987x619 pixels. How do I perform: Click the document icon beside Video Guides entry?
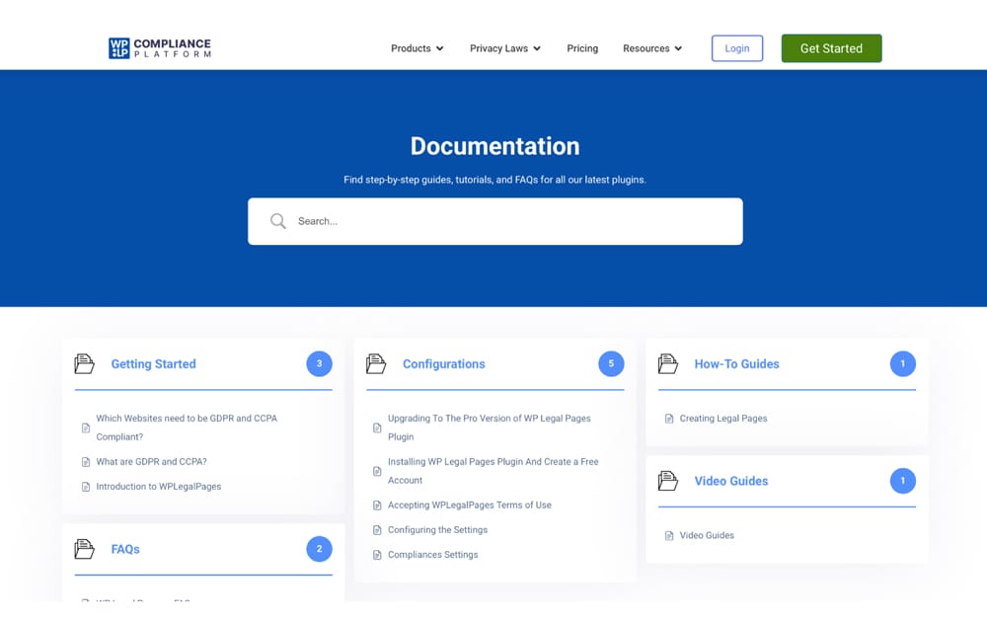pyautogui.click(x=669, y=535)
